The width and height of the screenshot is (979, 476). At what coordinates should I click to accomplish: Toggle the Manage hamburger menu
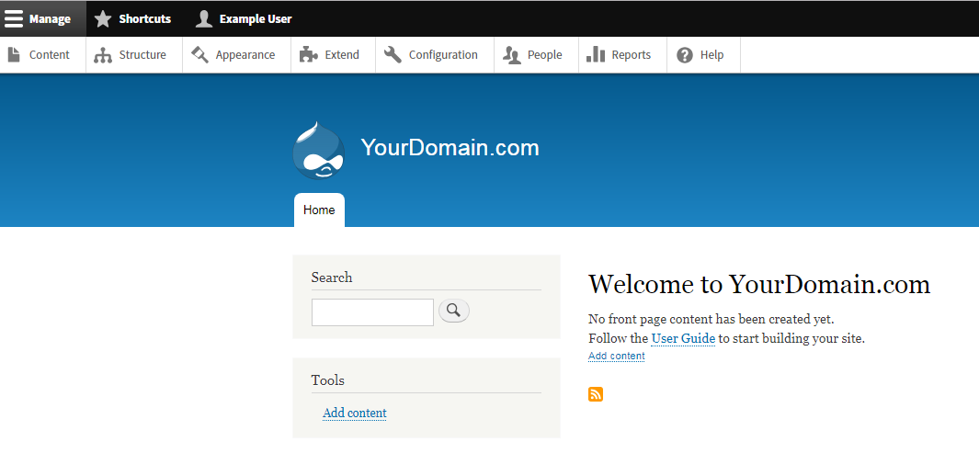(42, 18)
